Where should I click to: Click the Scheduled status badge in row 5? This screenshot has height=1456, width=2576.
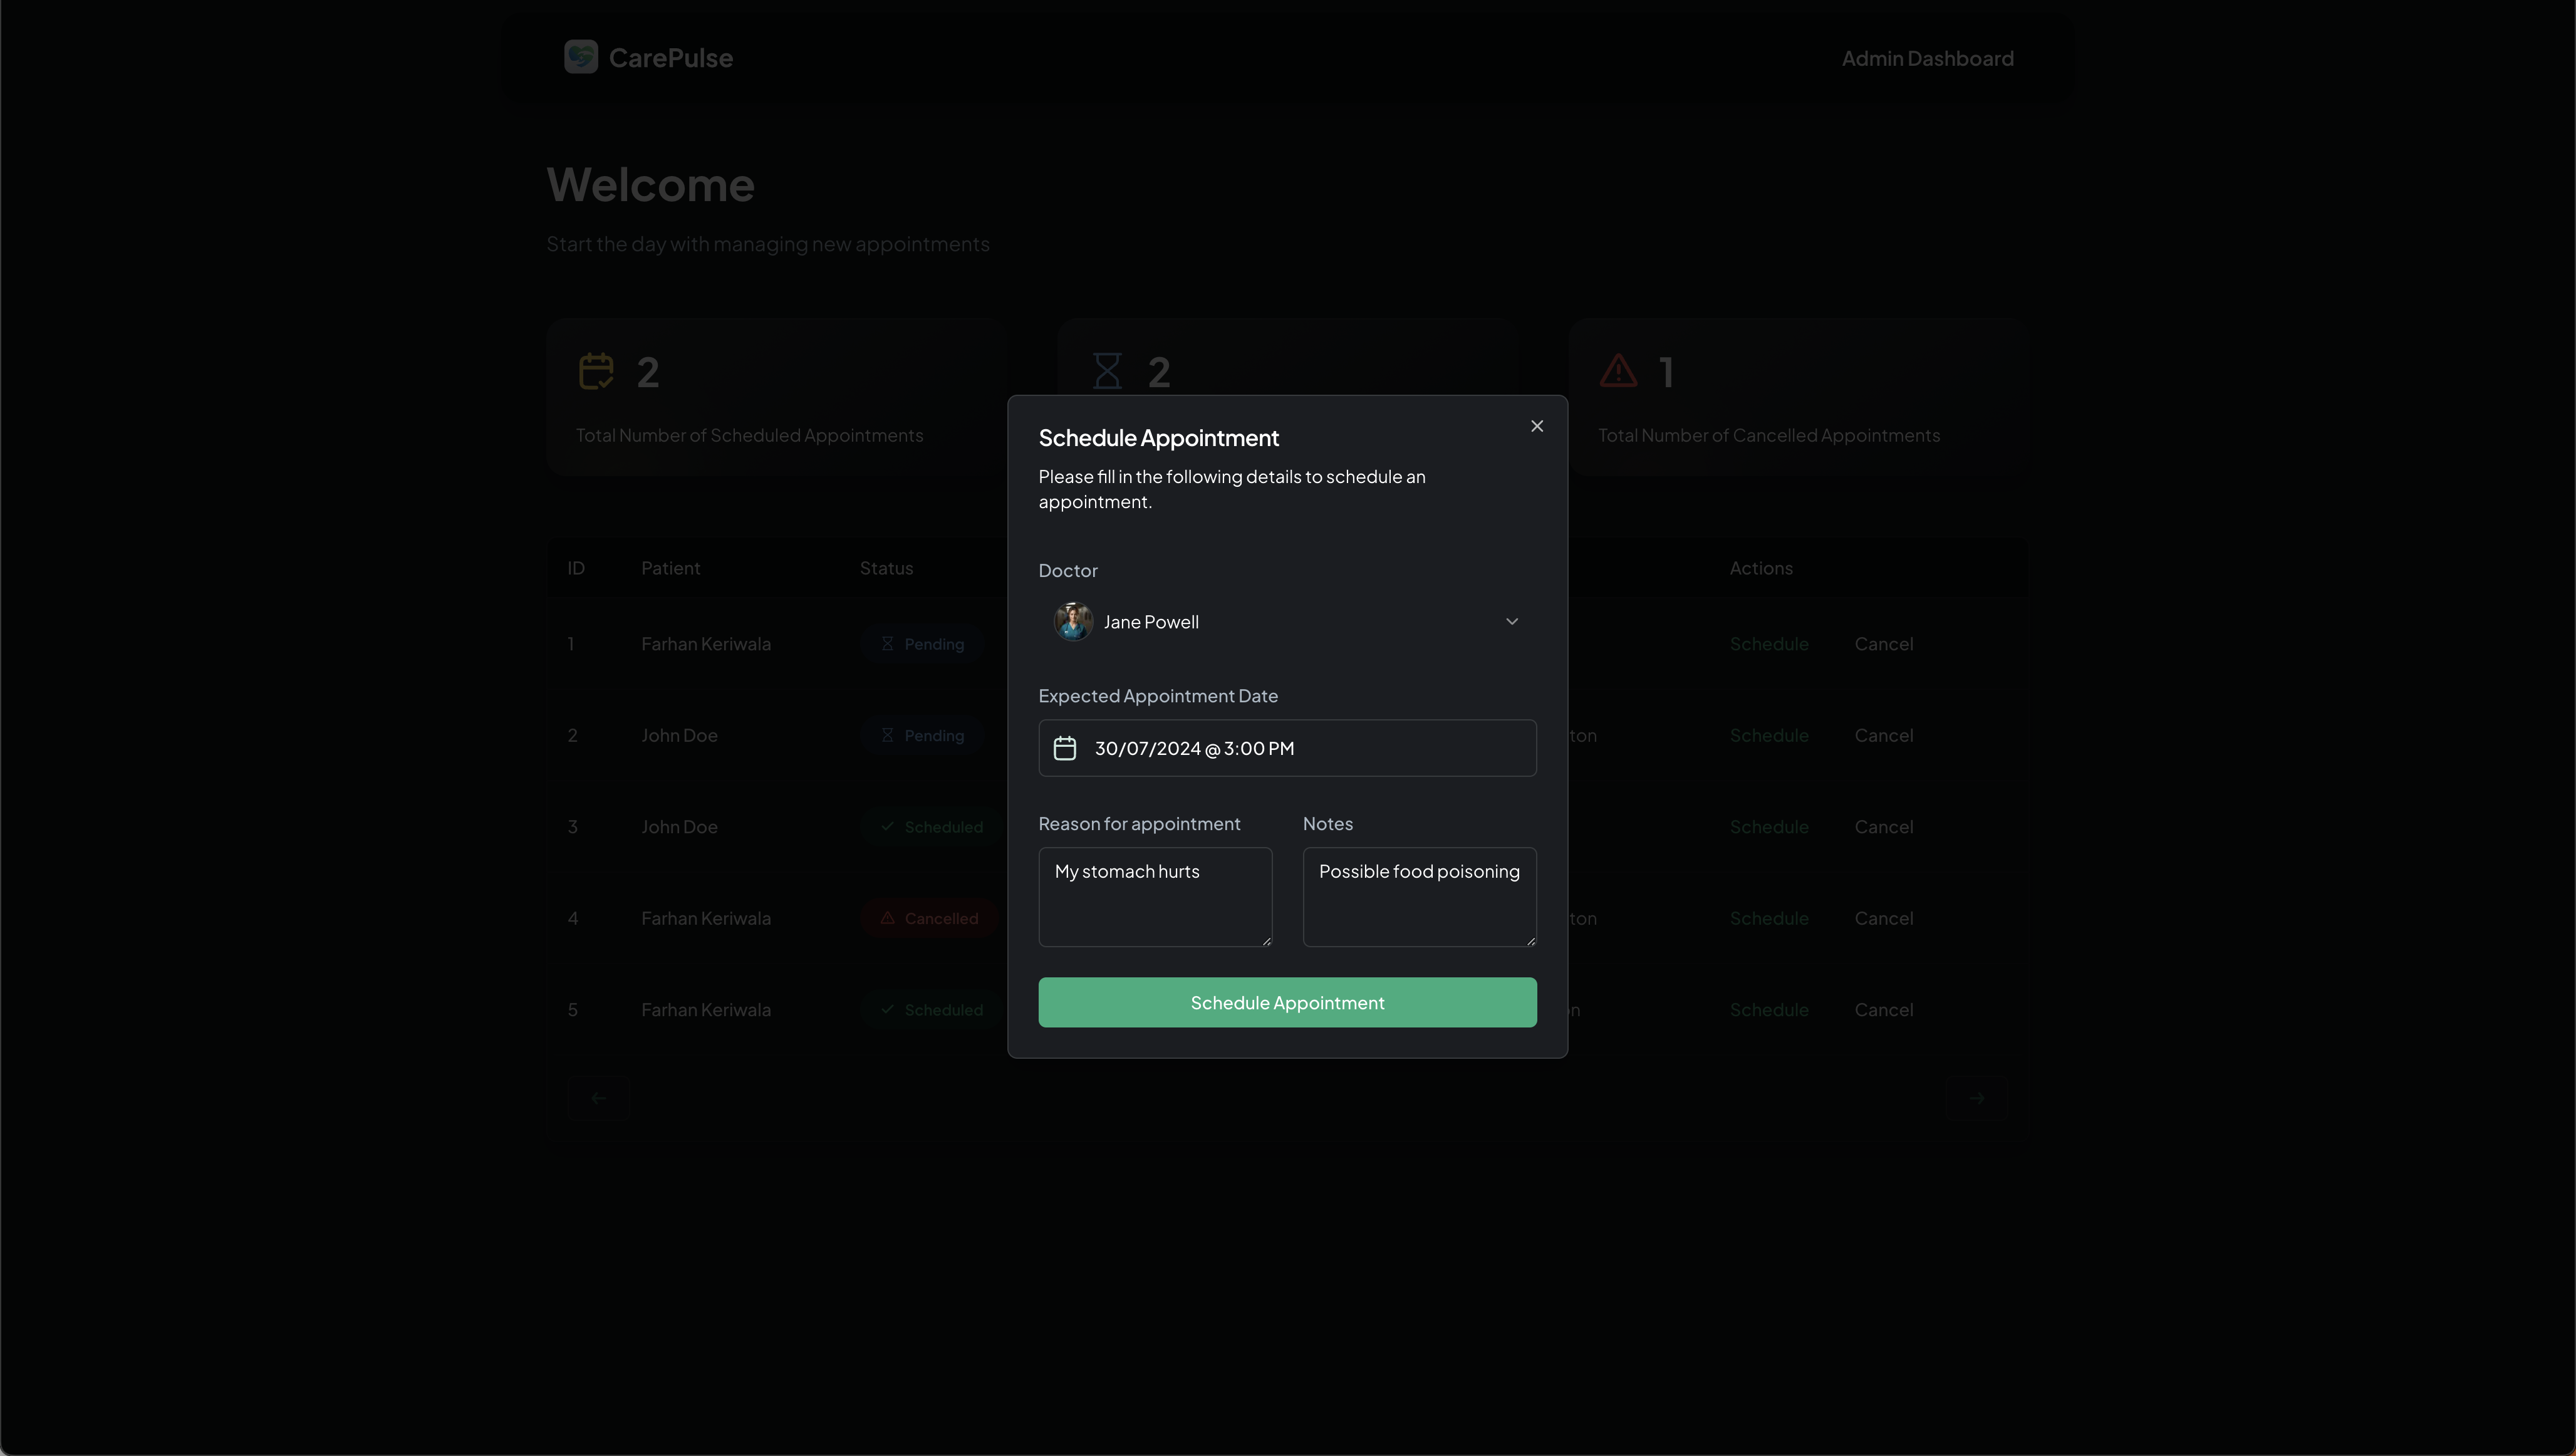tap(932, 1010)
